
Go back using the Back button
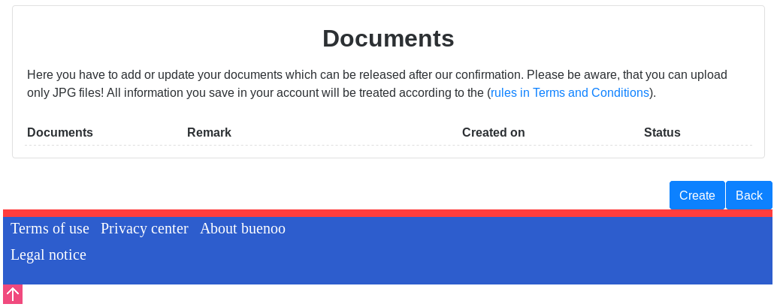(x=748, y=195)
